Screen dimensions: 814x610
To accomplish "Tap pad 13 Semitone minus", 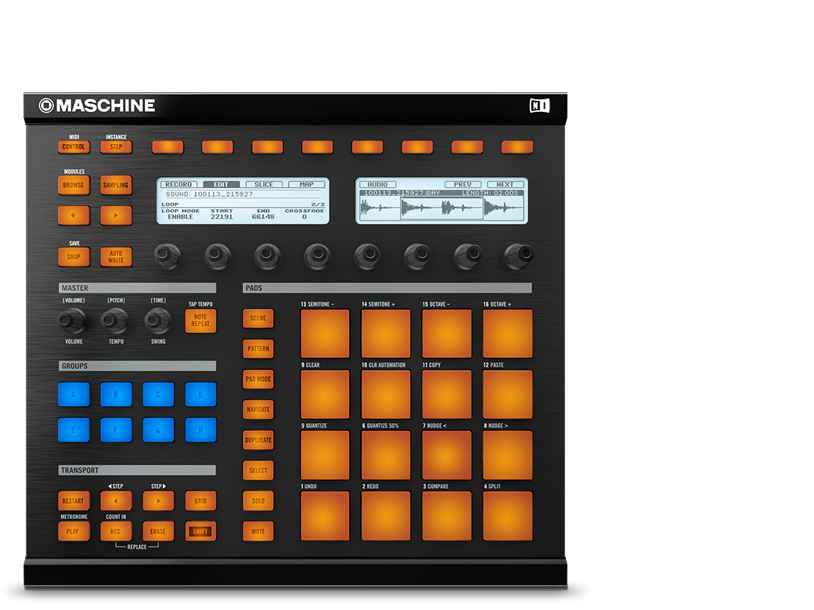I will [325, 333].
